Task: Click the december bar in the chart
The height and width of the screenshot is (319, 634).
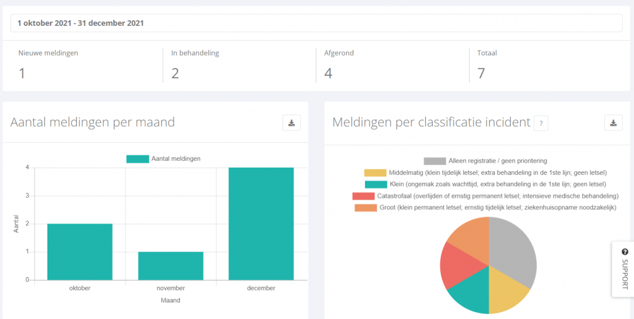Action: [261, 224]
